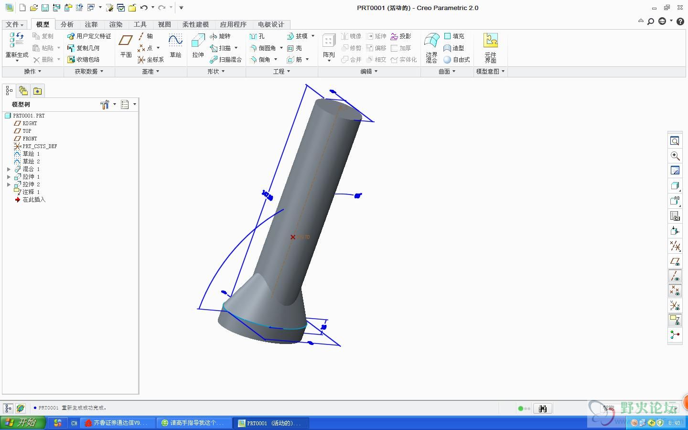Switch to 请高手指导我这个 taskbar window

coord(194,423)
